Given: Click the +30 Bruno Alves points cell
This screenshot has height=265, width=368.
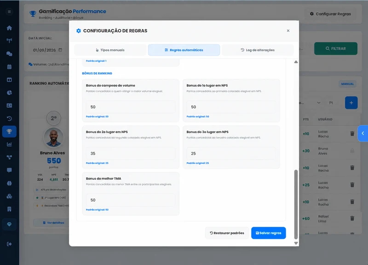Looking at the screenshot, I should pos(306,151).
